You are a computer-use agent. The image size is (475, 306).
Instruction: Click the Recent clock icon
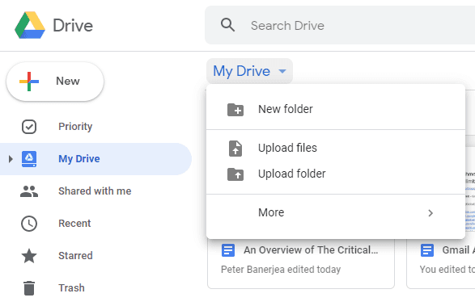coord(29,224)
